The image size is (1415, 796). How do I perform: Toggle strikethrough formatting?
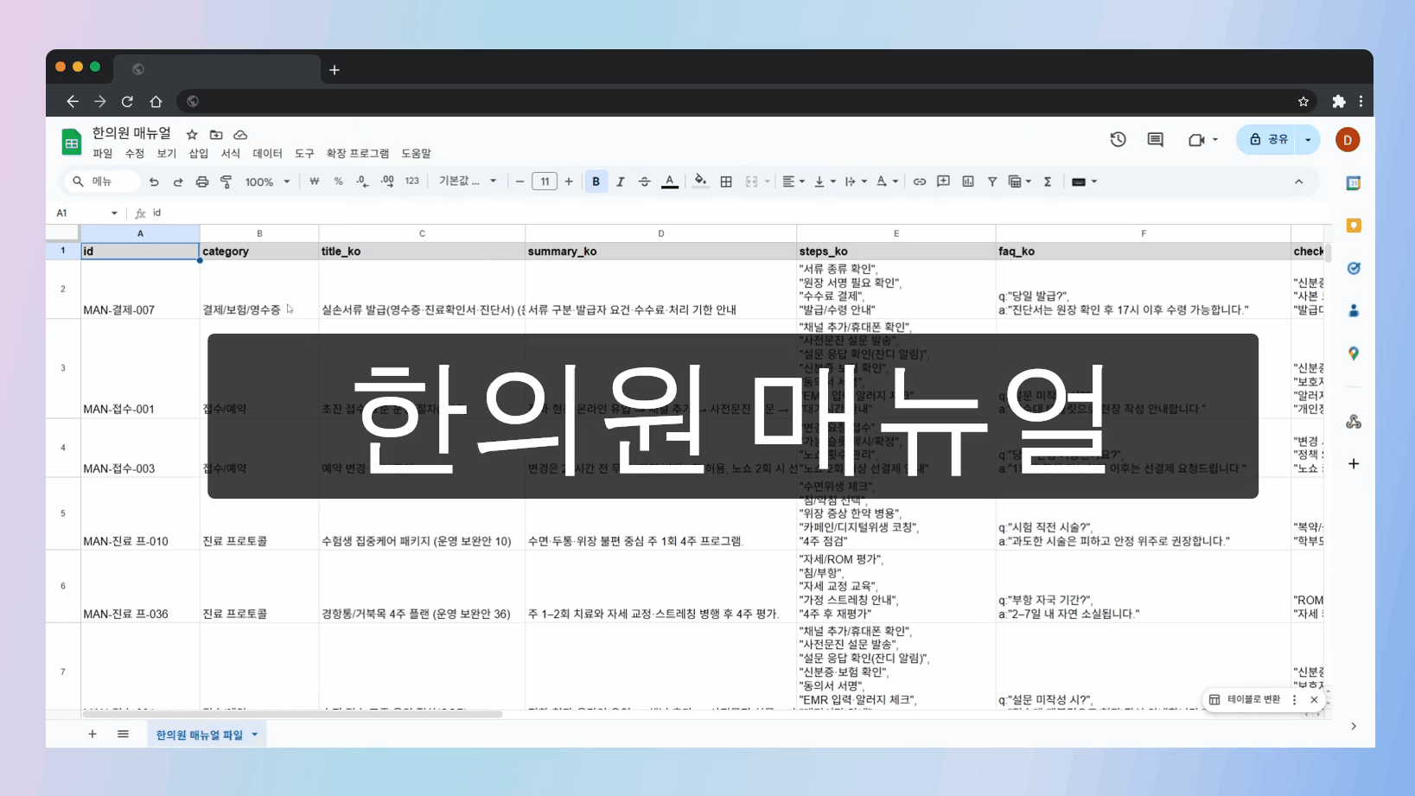pyautogui.click(x=644, y=181)
